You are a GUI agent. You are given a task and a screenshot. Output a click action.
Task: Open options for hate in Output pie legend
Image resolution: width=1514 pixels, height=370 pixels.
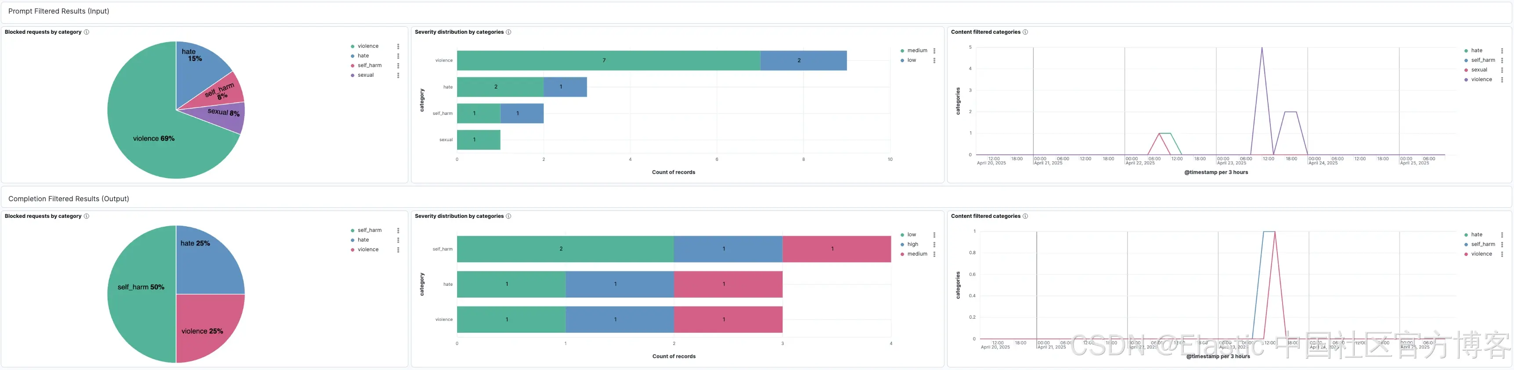coord(398,240)
